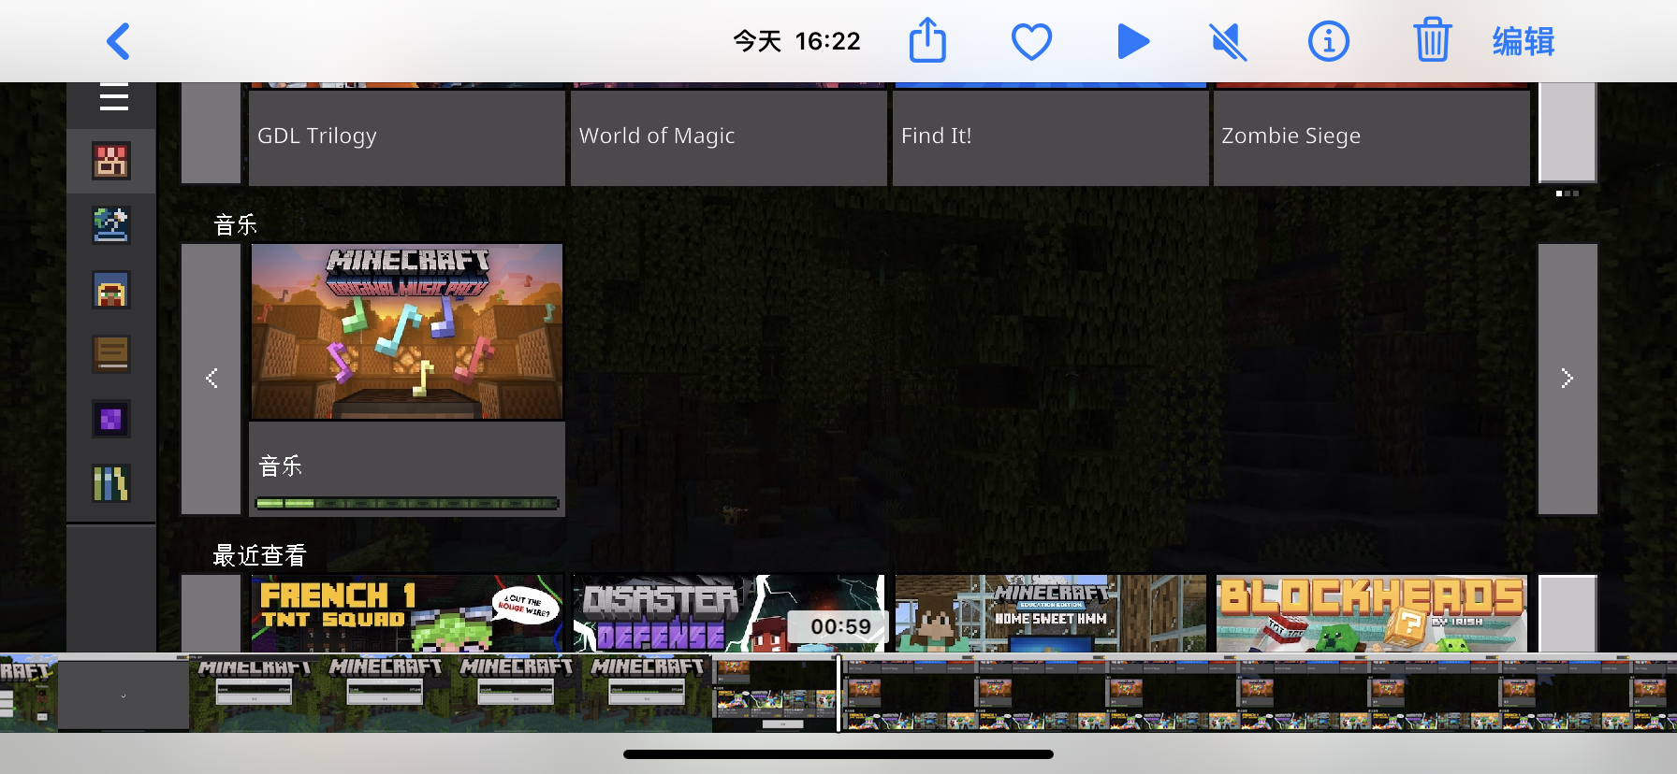Select the purple block sidebar icon
The width and height of the screenshot is (1677, 774).
click(111, 420)
